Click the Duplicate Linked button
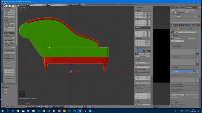Screen dimensions: 202x113 click(x=9, y=26)
